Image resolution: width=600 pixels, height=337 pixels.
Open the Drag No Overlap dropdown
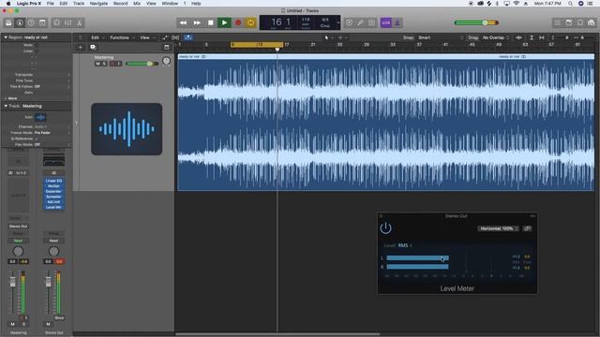click(496, 37)
